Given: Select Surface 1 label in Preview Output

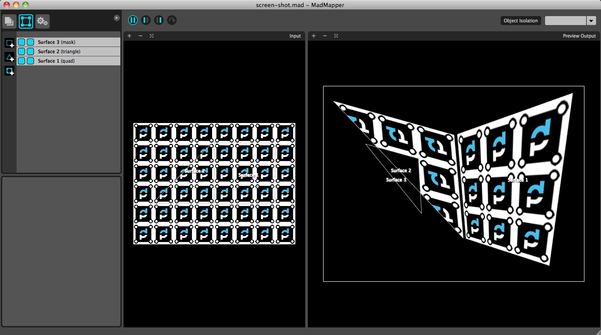Looking at the screenshot, I should [518, 180].
